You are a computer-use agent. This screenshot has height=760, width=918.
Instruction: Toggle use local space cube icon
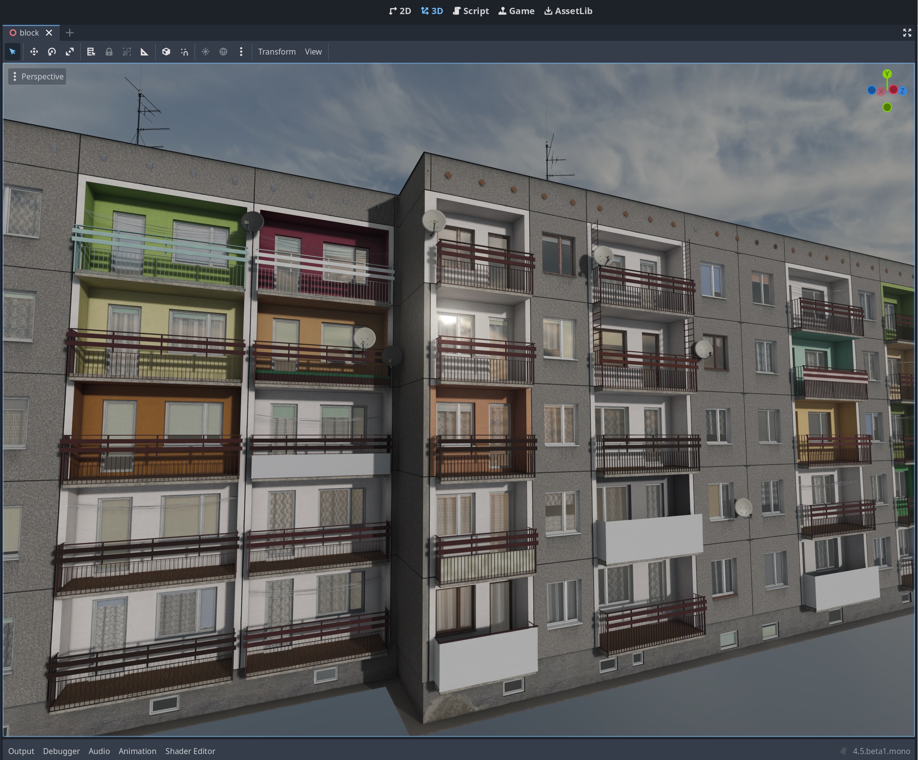click(166, 52)
